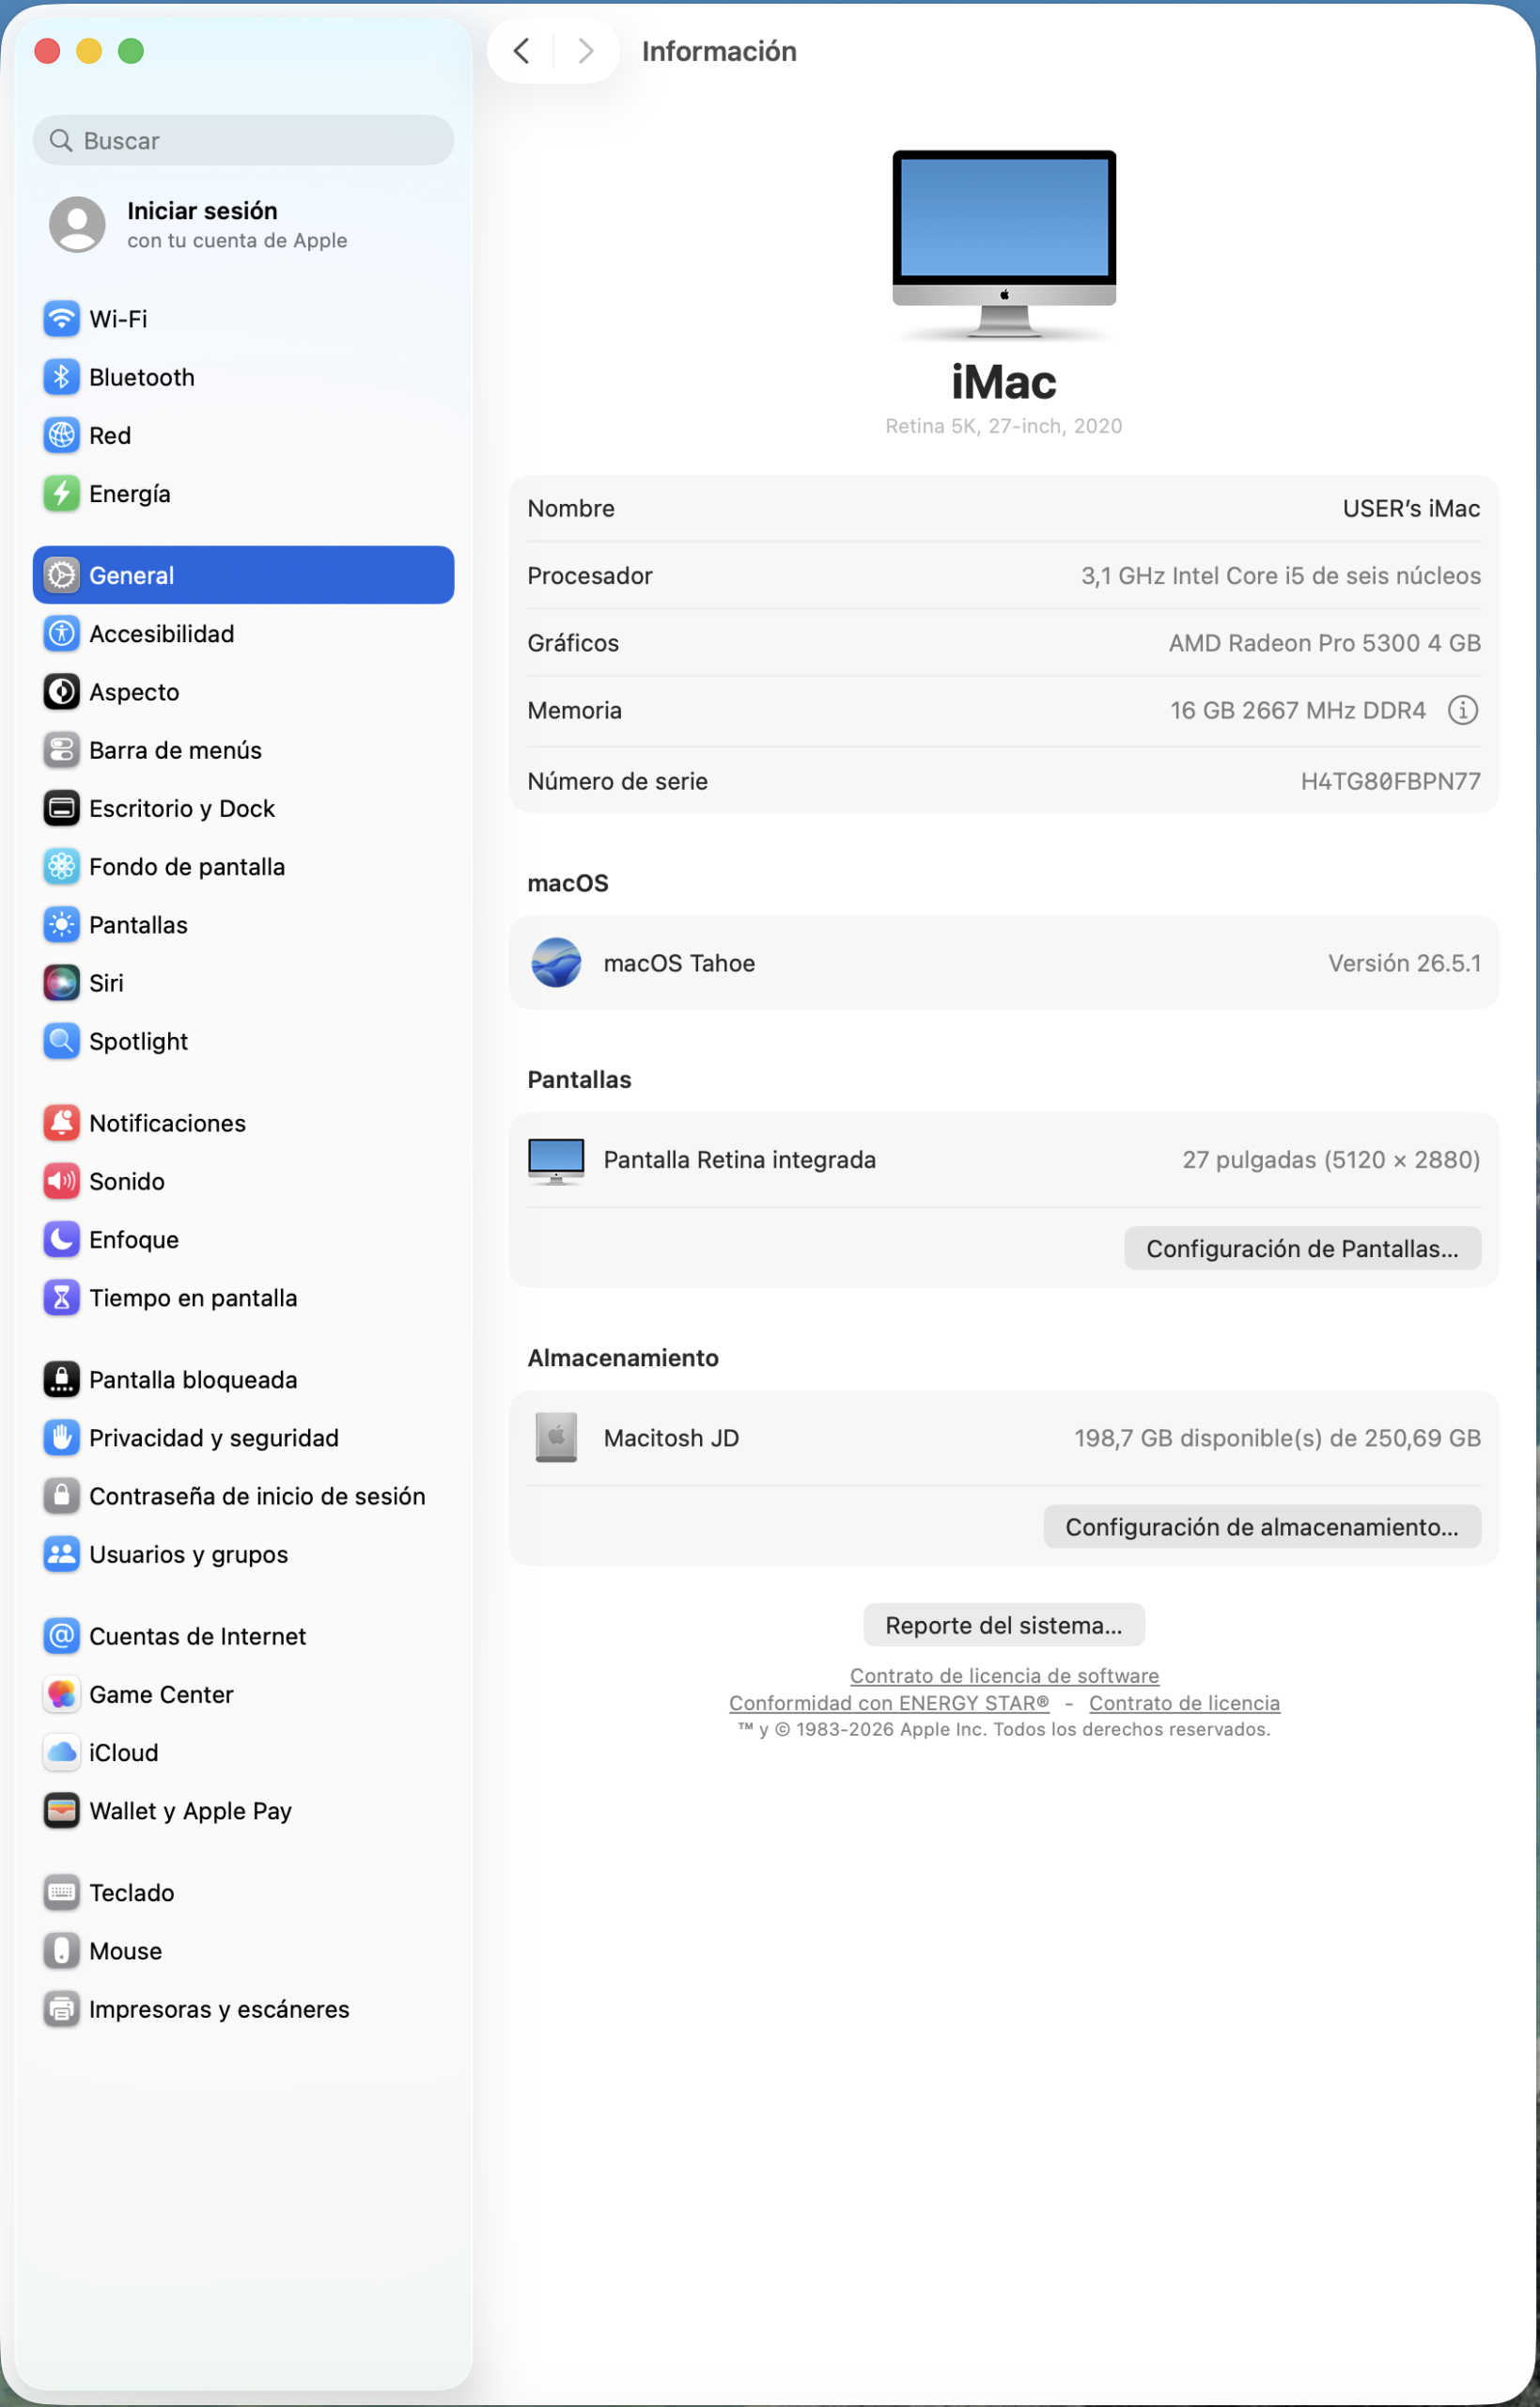
Task: Click 198,7 GB disponible(s) storage text
Action: [1277, 1438]
